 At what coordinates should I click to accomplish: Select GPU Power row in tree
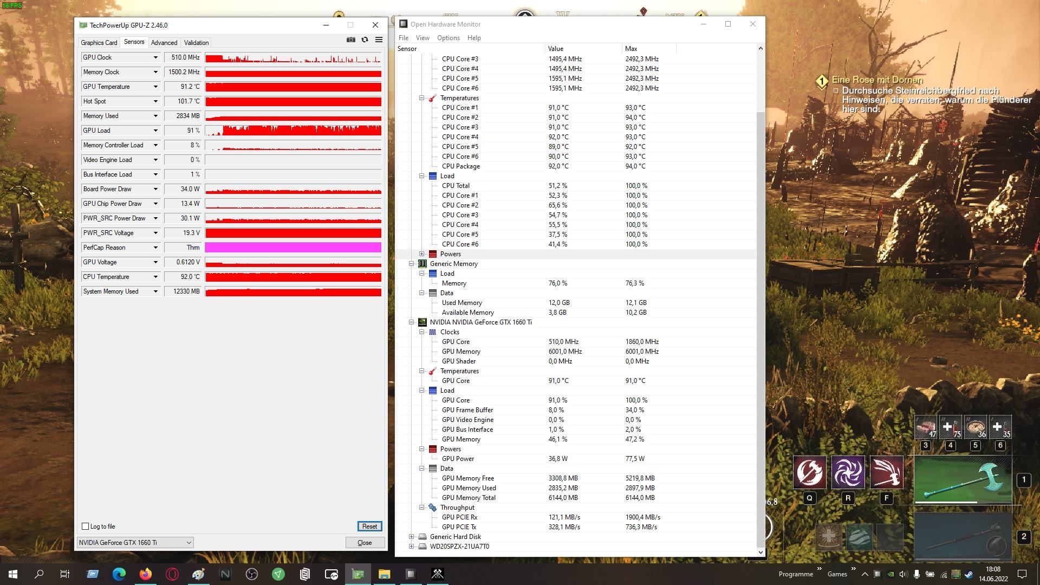(x=575, y=459)
